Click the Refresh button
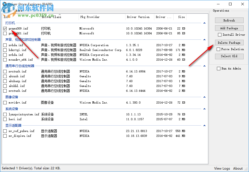 click(229, 20)
